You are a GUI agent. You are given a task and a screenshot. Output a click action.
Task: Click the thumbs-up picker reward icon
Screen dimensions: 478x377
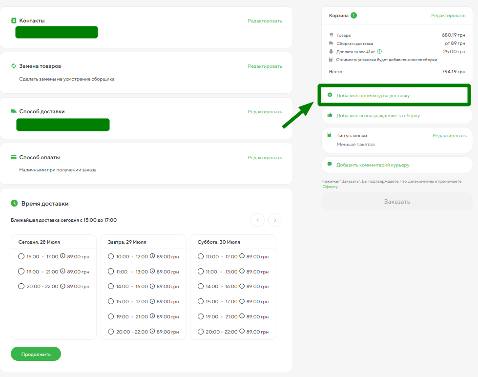click(x=330, y=115)
